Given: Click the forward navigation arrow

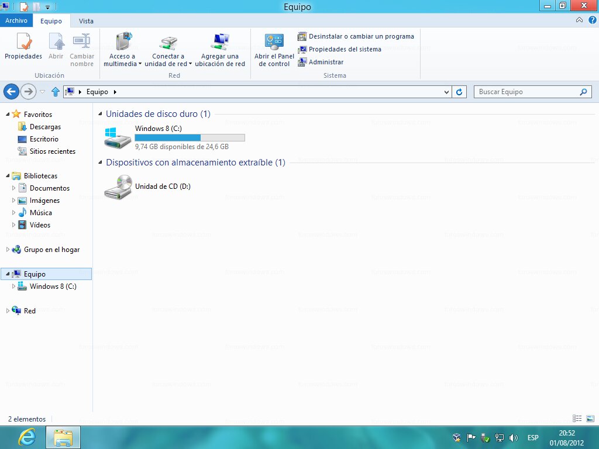Looking at the screenshot, I should point(28,92).
